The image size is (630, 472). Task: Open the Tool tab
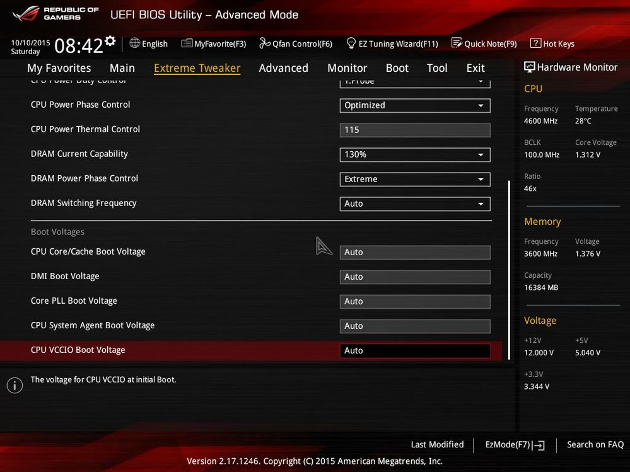pos(437,68)
